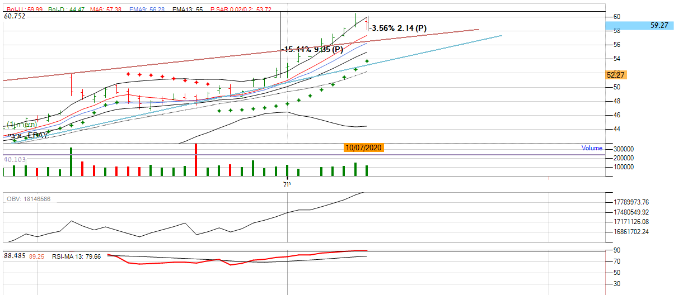Select the 40.103 value in volume panel
The width and height of the screenshot is (674, 295).
pos(15,159)
